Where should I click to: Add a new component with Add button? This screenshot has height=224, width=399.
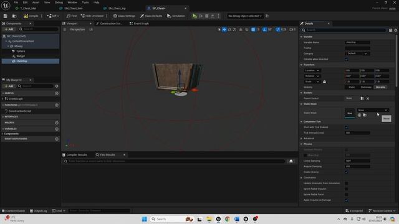(x=9, y=29)
